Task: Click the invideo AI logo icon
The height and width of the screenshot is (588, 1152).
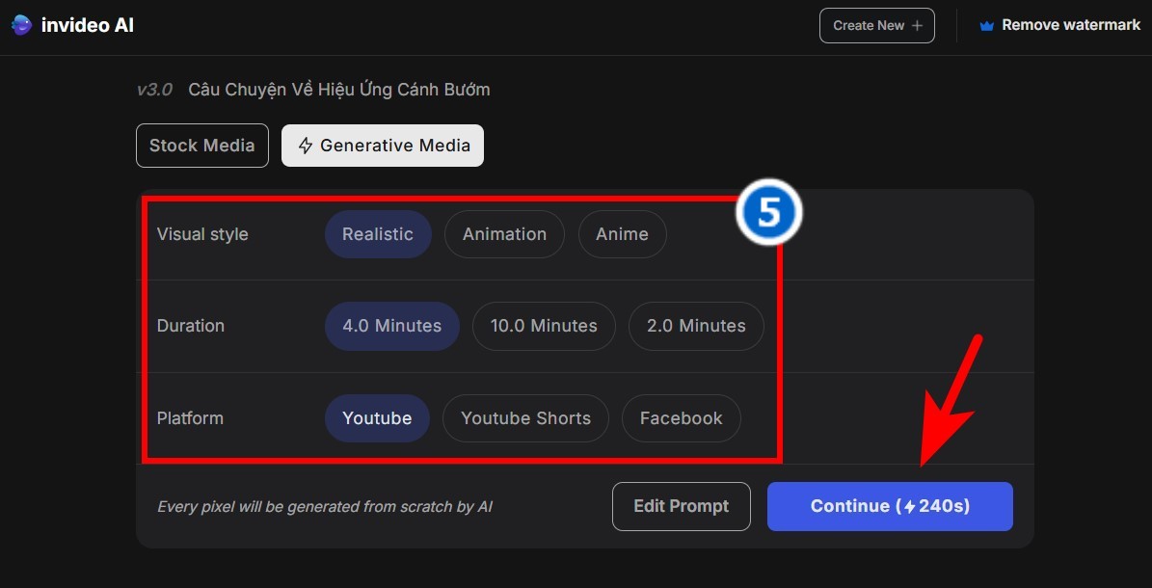Action: pyautogui.click(x=21, y=25)
